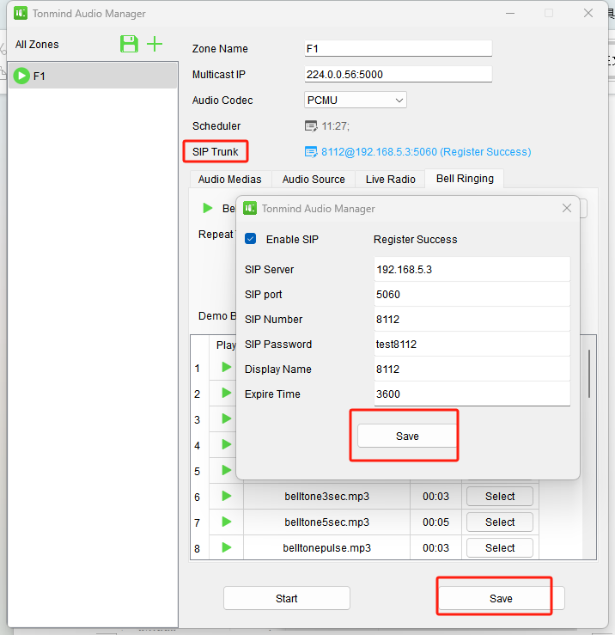Viewport: 615px width, 635px height.
Task: Edit the SIP port field
Action: [x=472, y=295]
